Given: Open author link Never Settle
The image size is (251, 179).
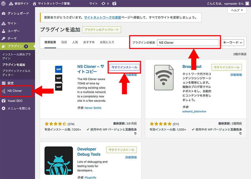Looking at the screenshot, I should pos(93,108).
